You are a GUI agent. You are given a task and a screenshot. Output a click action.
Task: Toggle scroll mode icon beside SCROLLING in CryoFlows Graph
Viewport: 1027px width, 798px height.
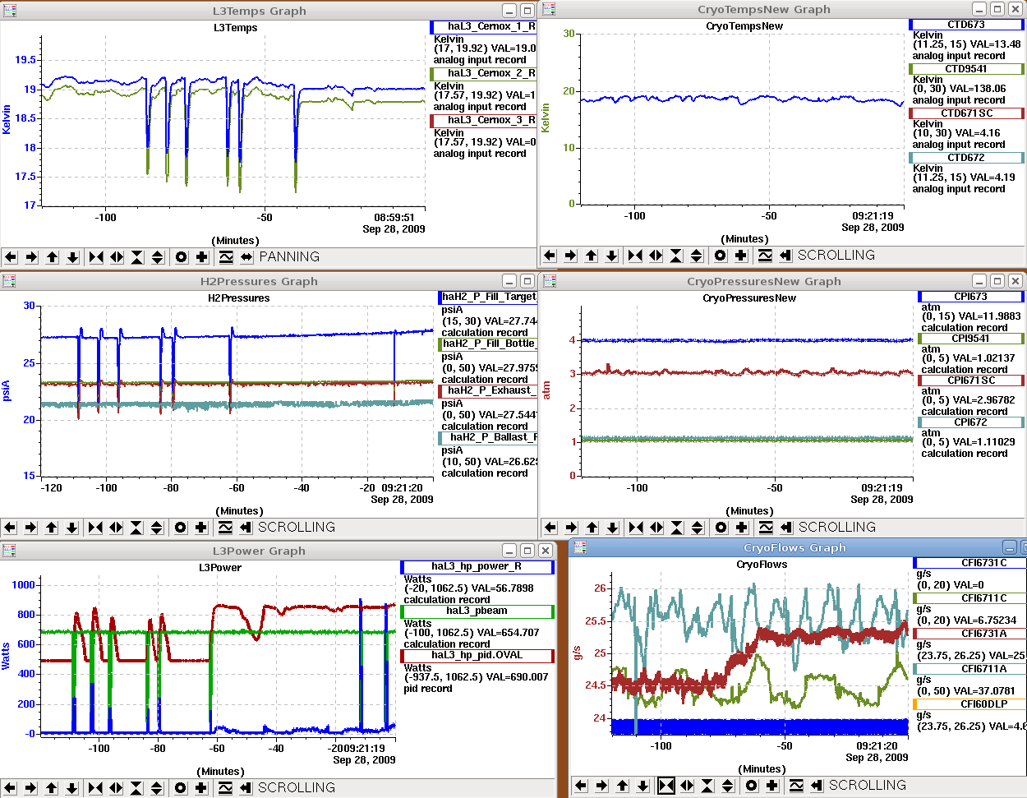(817, 786)
